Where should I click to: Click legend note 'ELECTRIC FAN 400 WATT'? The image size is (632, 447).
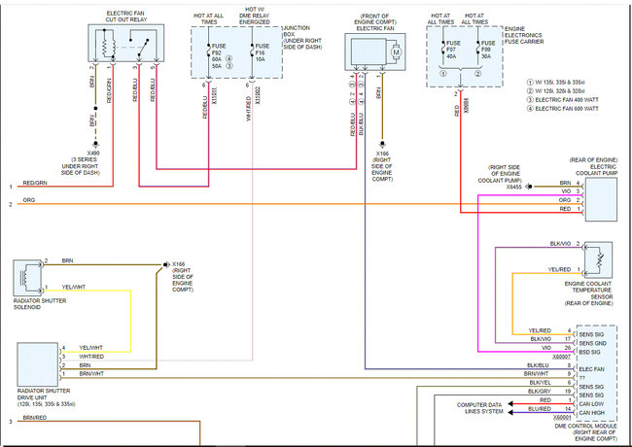pyautogui.click(x=567, y=99)
